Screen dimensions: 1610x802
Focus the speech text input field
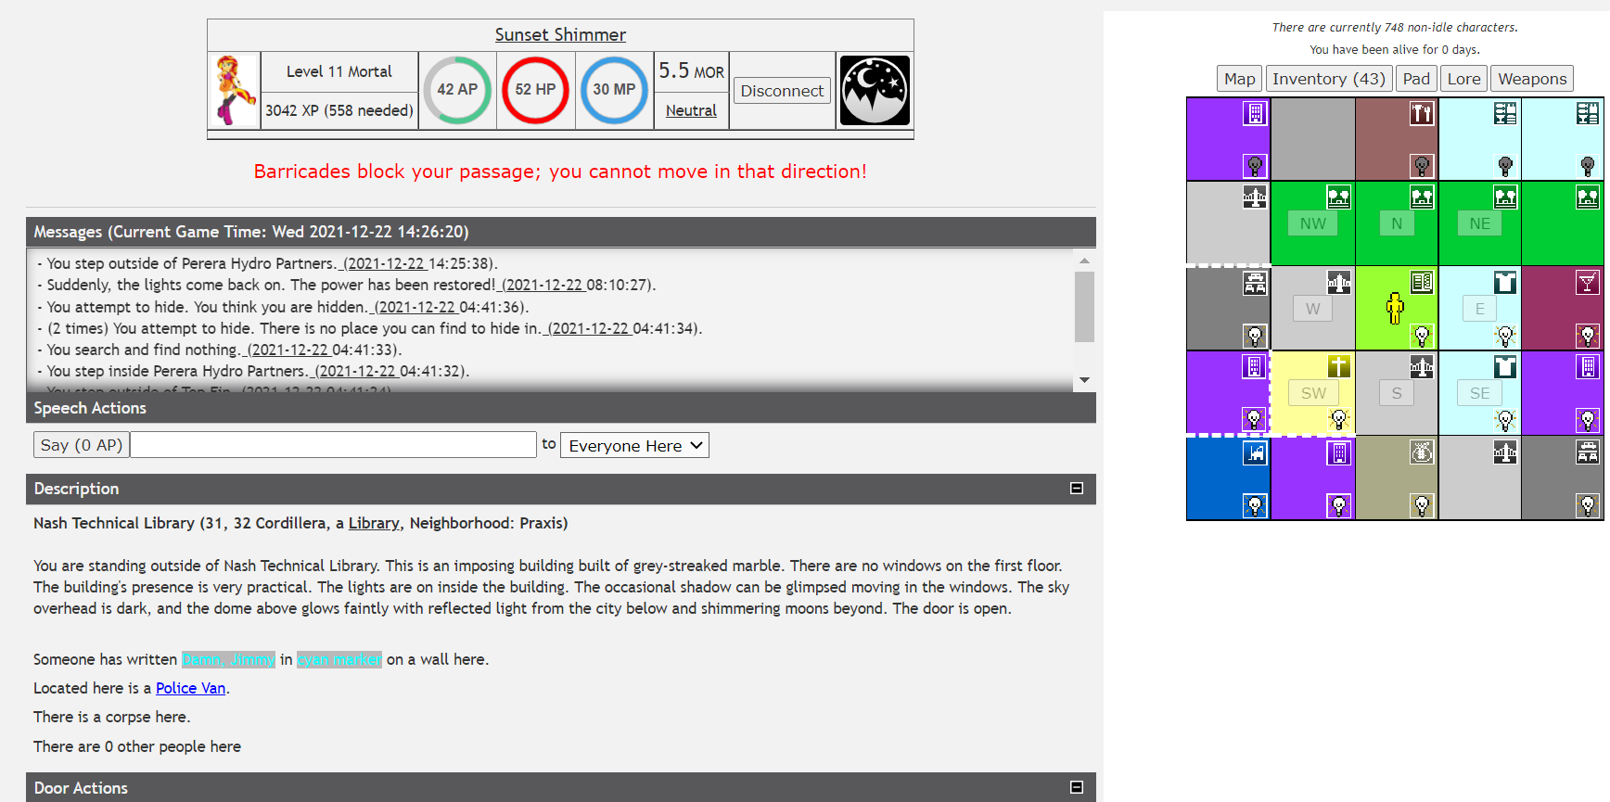coord(333,445)
